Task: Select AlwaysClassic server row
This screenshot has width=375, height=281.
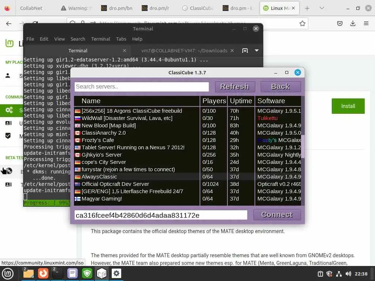Action: pos(187,177)
